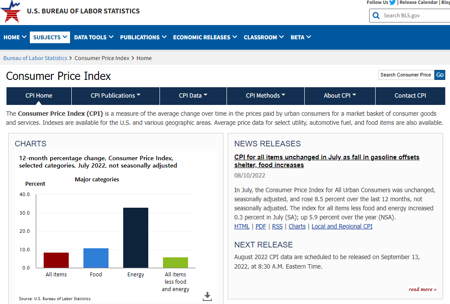Image resolution: width=450 pixels, height=304 pixels.
Task: Expand the DATA TOOLS menu
Action: point(93,37)
